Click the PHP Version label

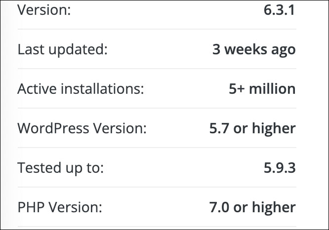60,207
